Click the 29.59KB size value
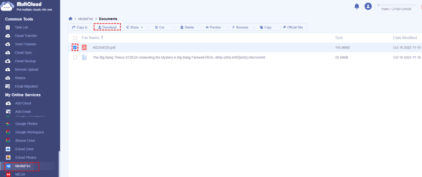This screenshot has width=422, height=177. point(341,57)
